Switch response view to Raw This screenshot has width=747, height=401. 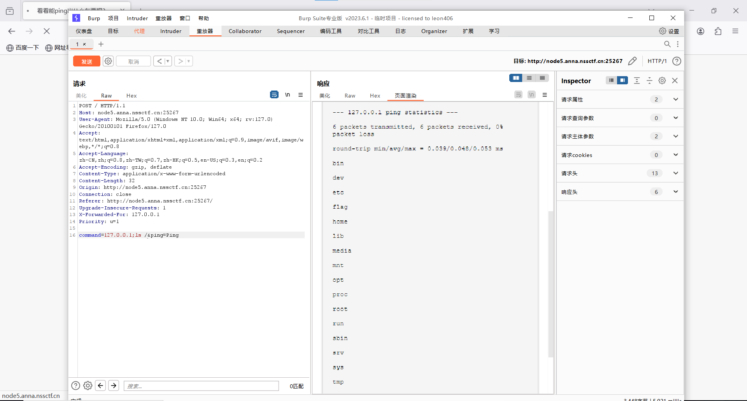click(350, 96)
